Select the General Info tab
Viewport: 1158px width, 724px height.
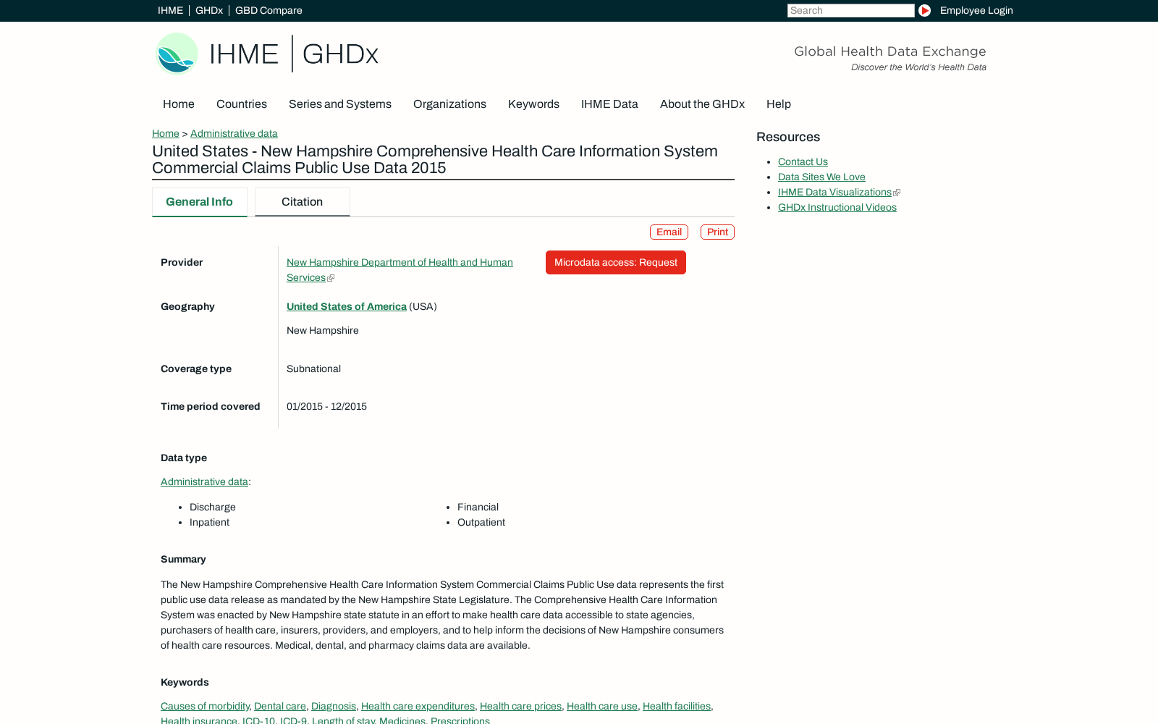pos(200,202)
